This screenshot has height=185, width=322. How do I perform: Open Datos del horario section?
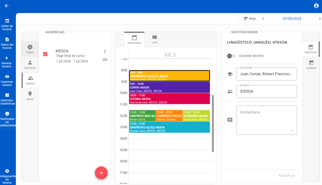point(7,43)
